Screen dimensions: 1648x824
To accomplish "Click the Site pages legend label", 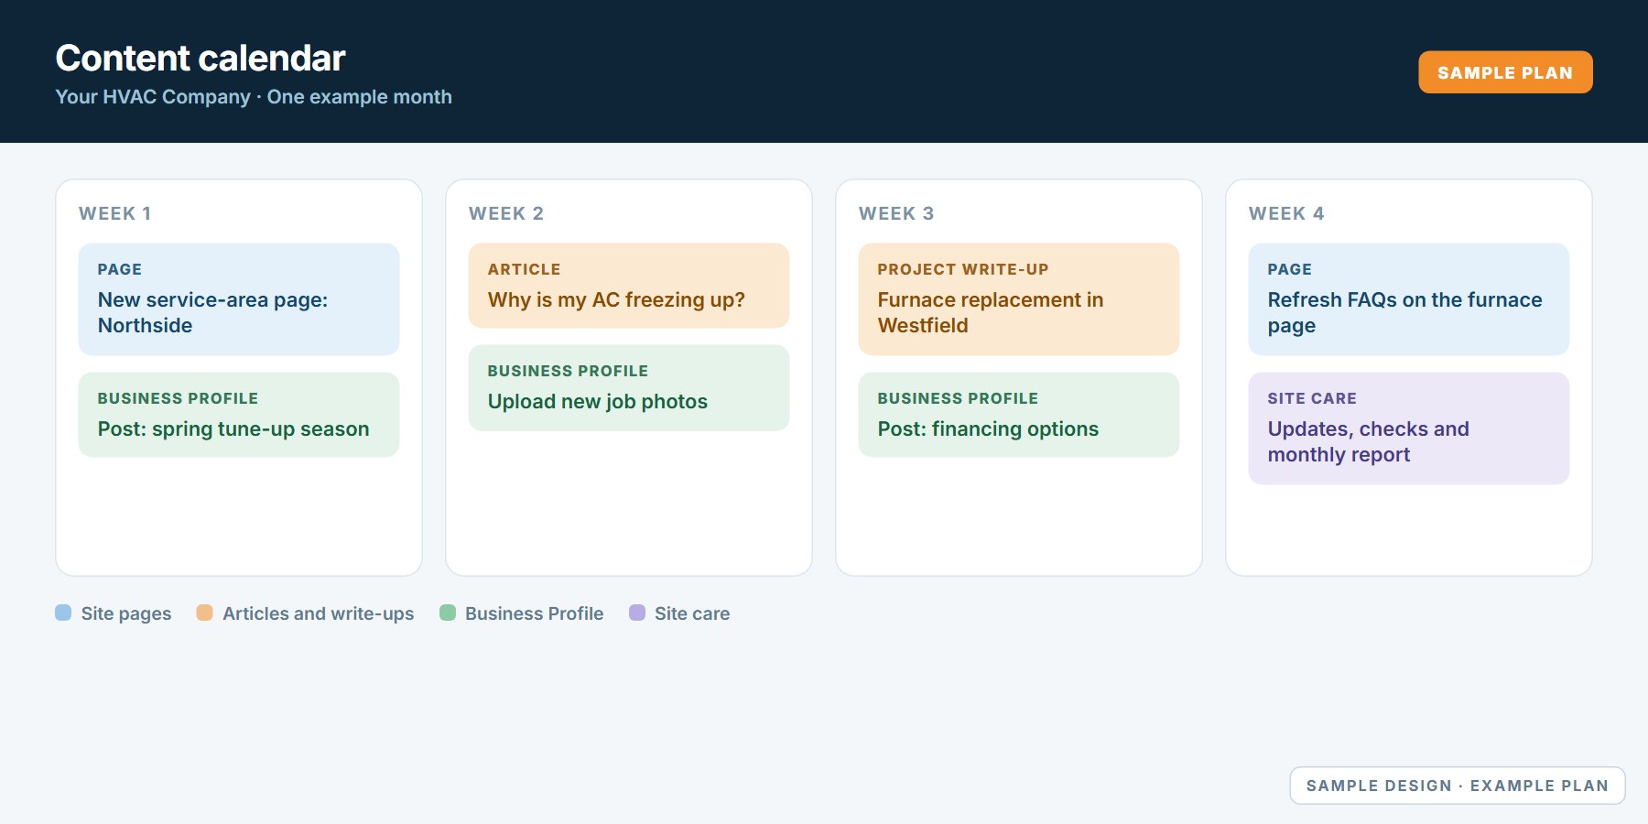I will (x=126, y=613).
